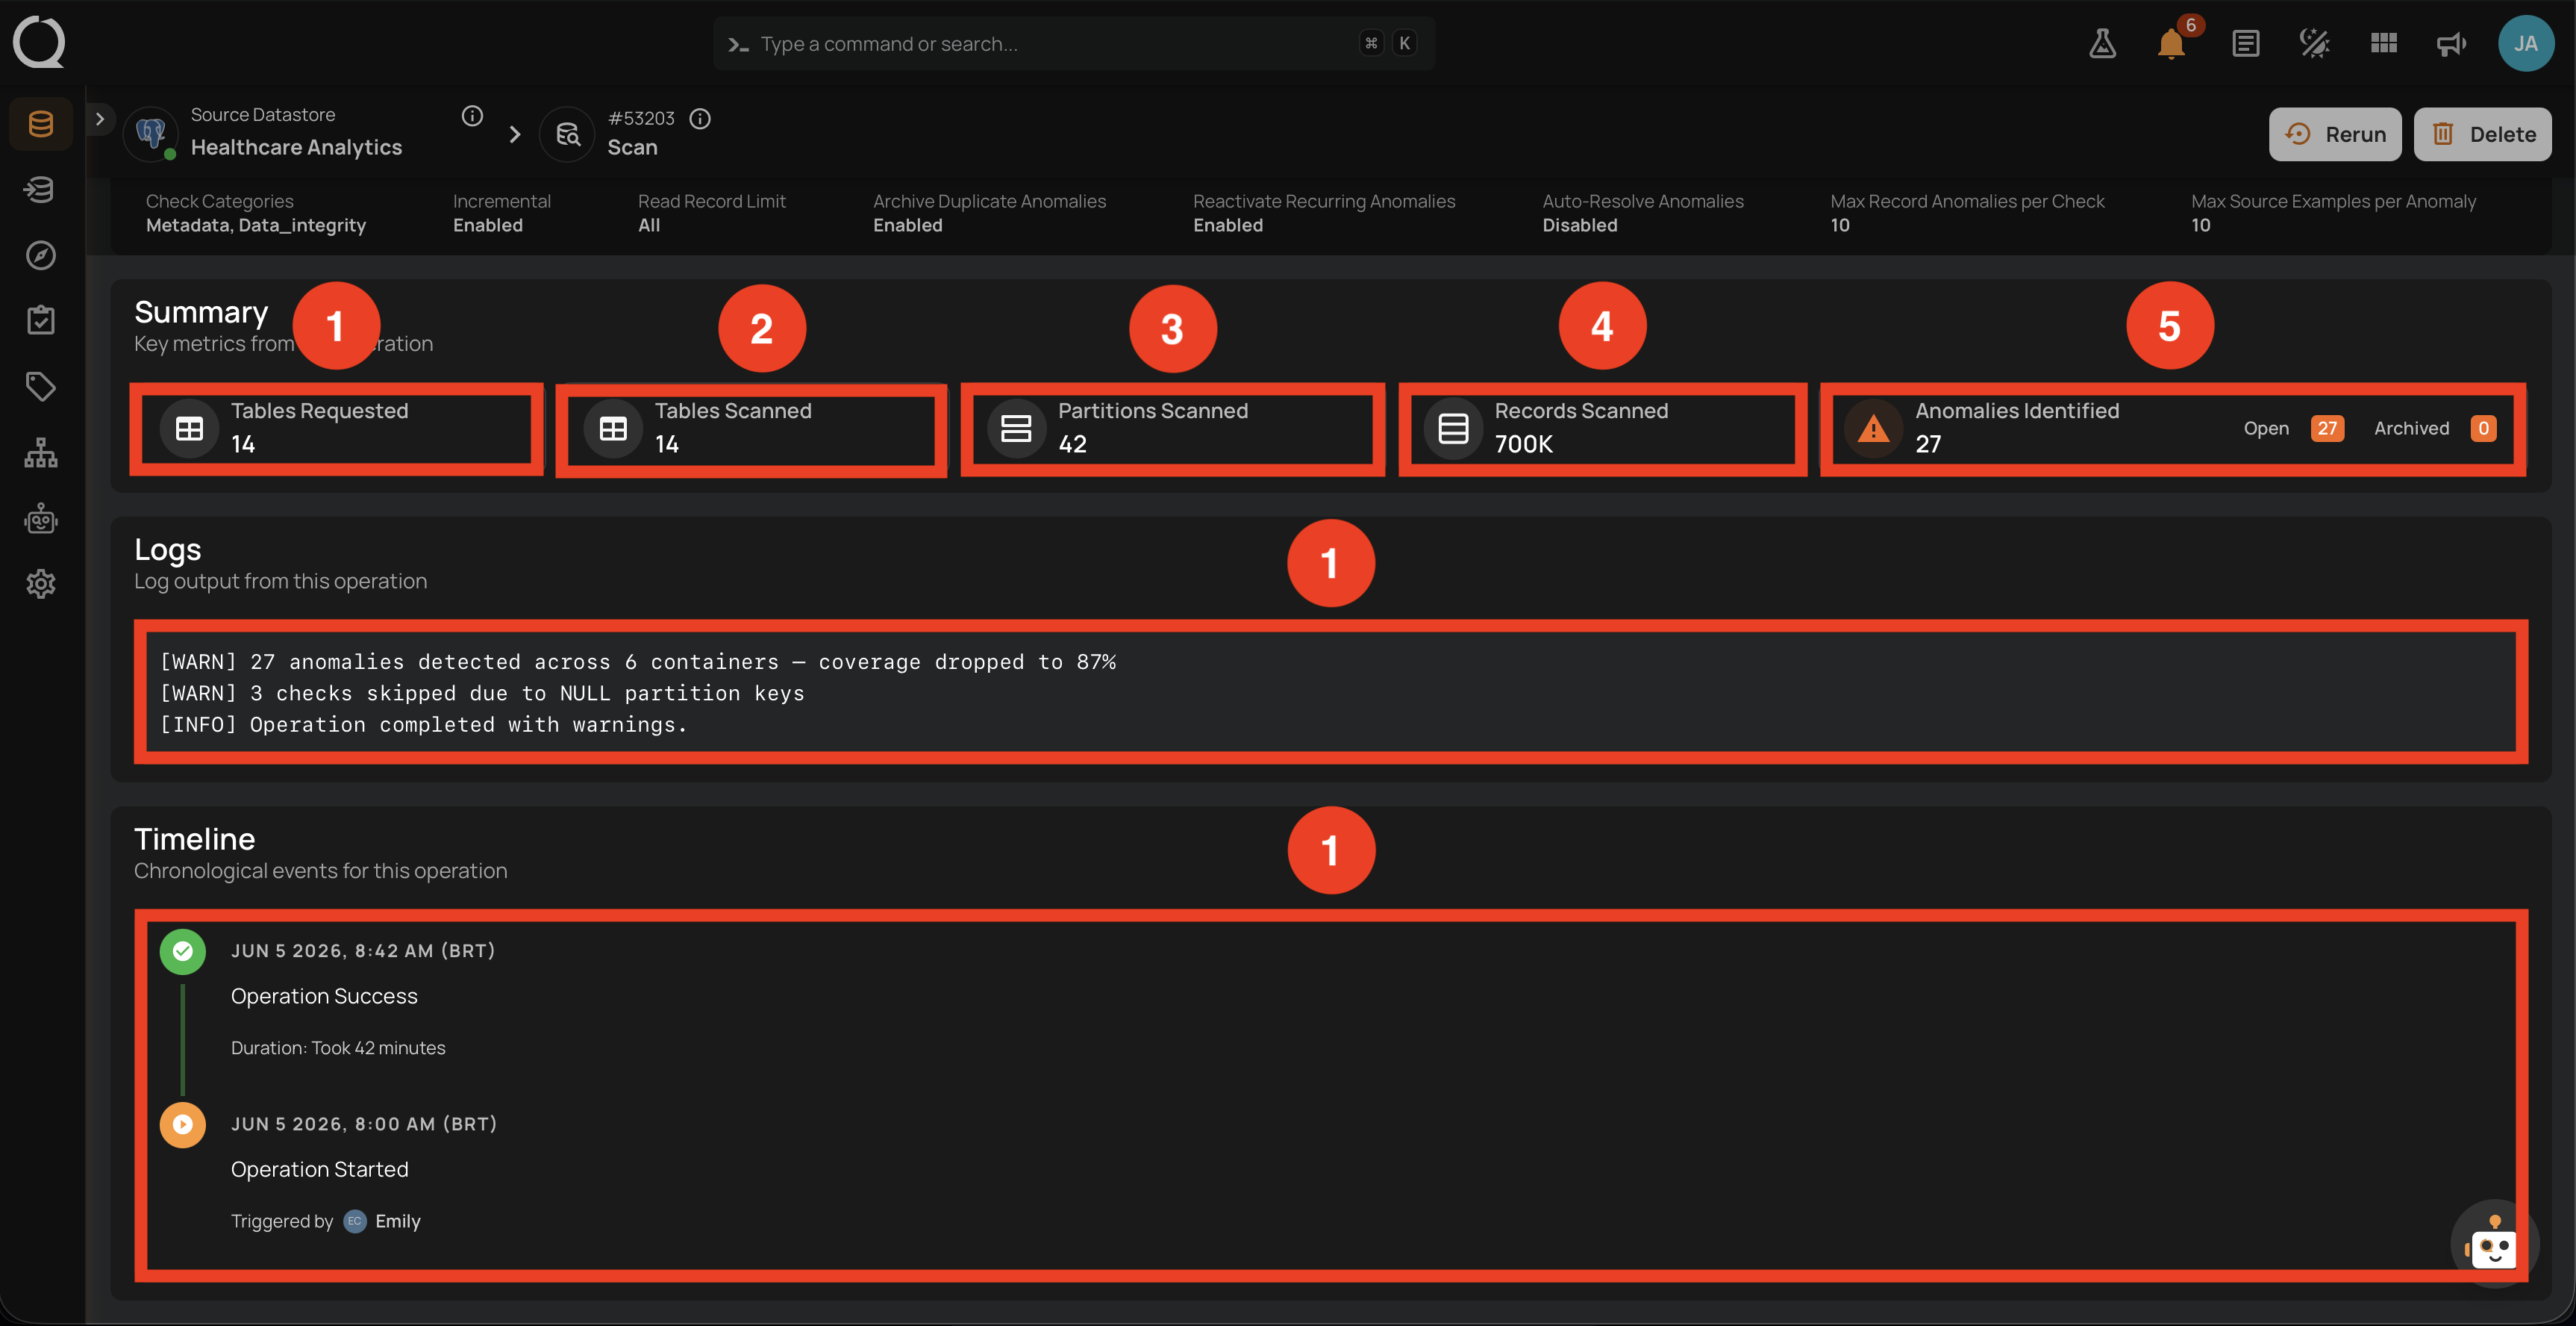Click Max Record Anomalies per Check value 10

1840,225
